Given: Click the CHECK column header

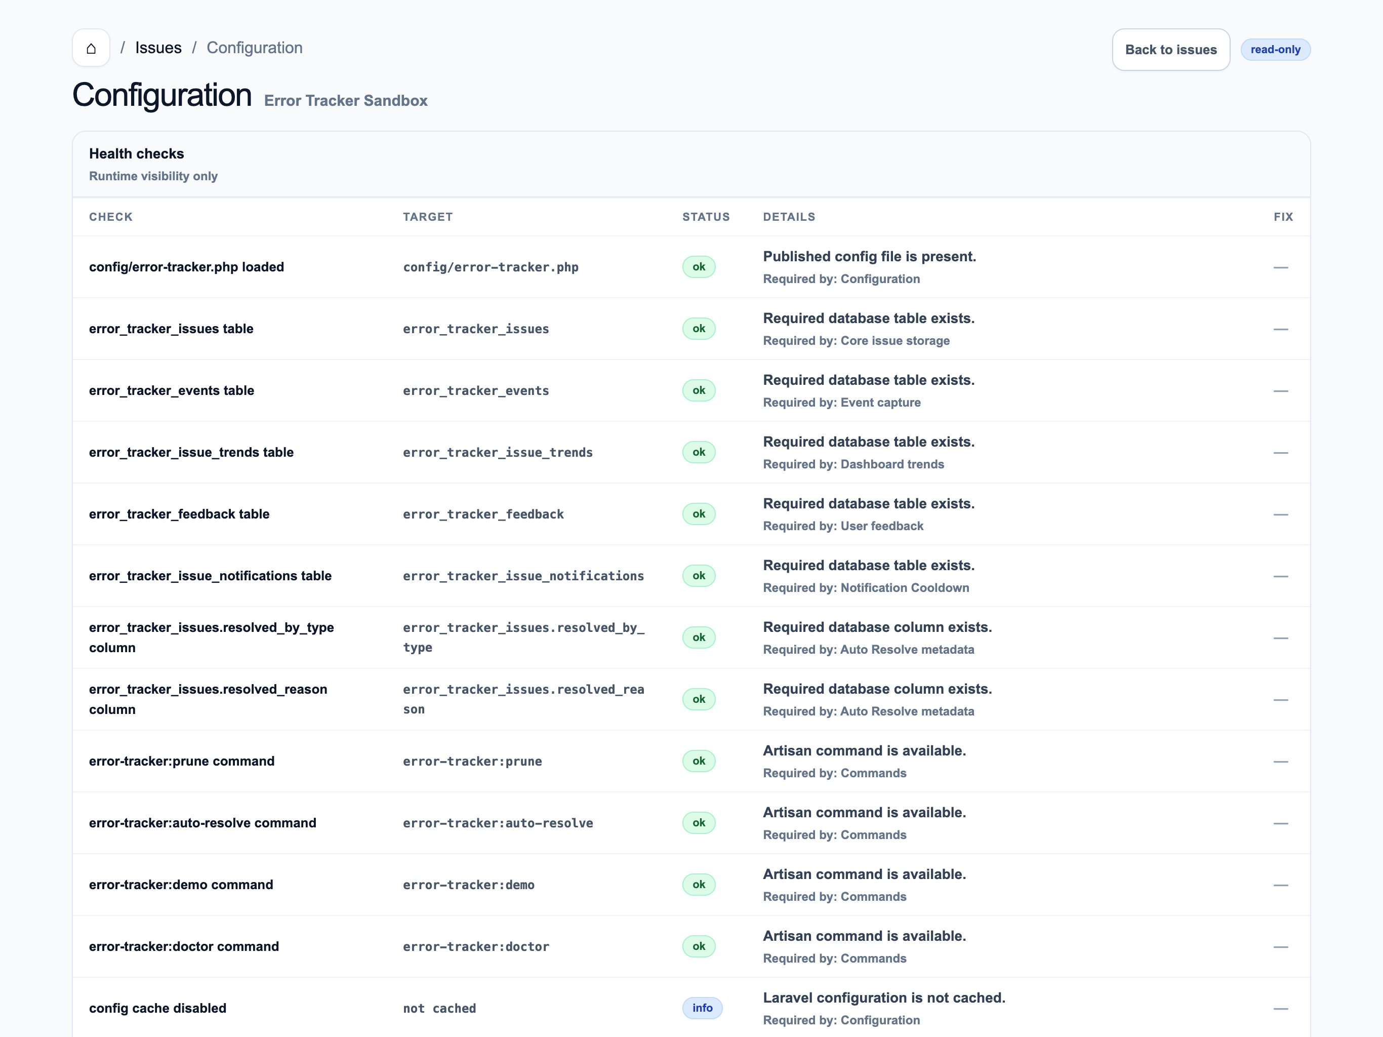Looking at the screenshot, I should click(111, 217).
